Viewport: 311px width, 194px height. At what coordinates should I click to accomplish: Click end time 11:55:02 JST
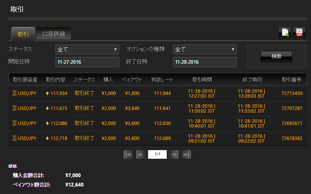coord(251,111)
